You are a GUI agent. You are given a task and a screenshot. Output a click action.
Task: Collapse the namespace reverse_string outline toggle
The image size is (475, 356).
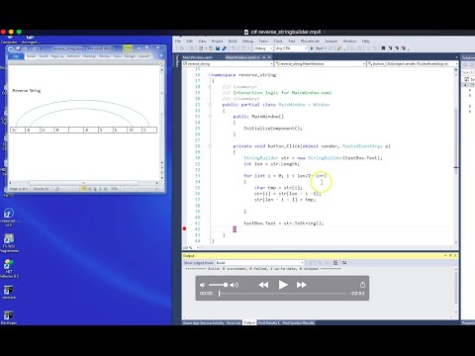click(x=210, y=75)
